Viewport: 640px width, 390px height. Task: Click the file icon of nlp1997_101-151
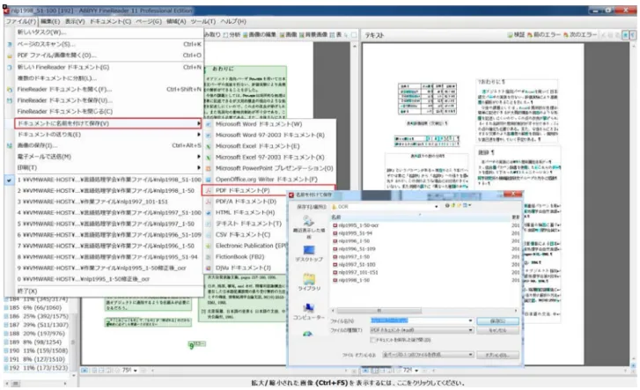point(335,272)
